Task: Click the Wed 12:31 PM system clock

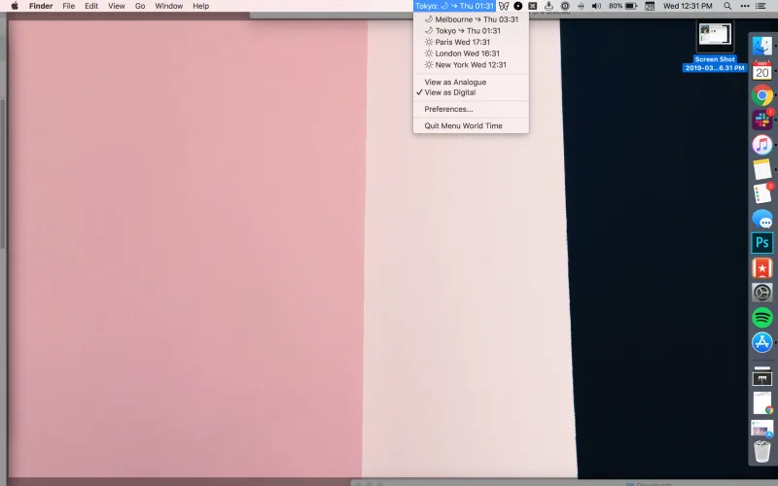Action: click(688, 6)
